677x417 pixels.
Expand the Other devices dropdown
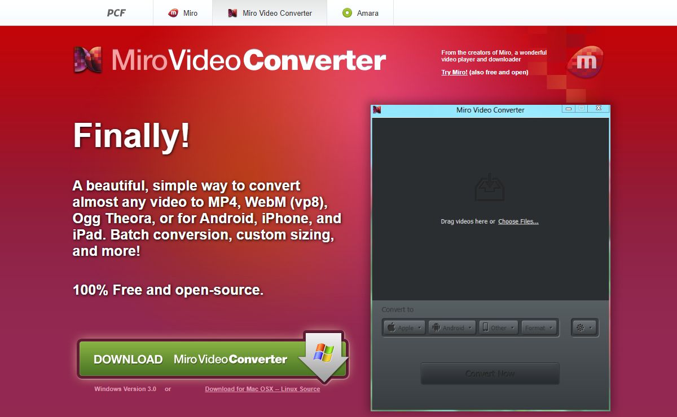[x=498, y=327]
